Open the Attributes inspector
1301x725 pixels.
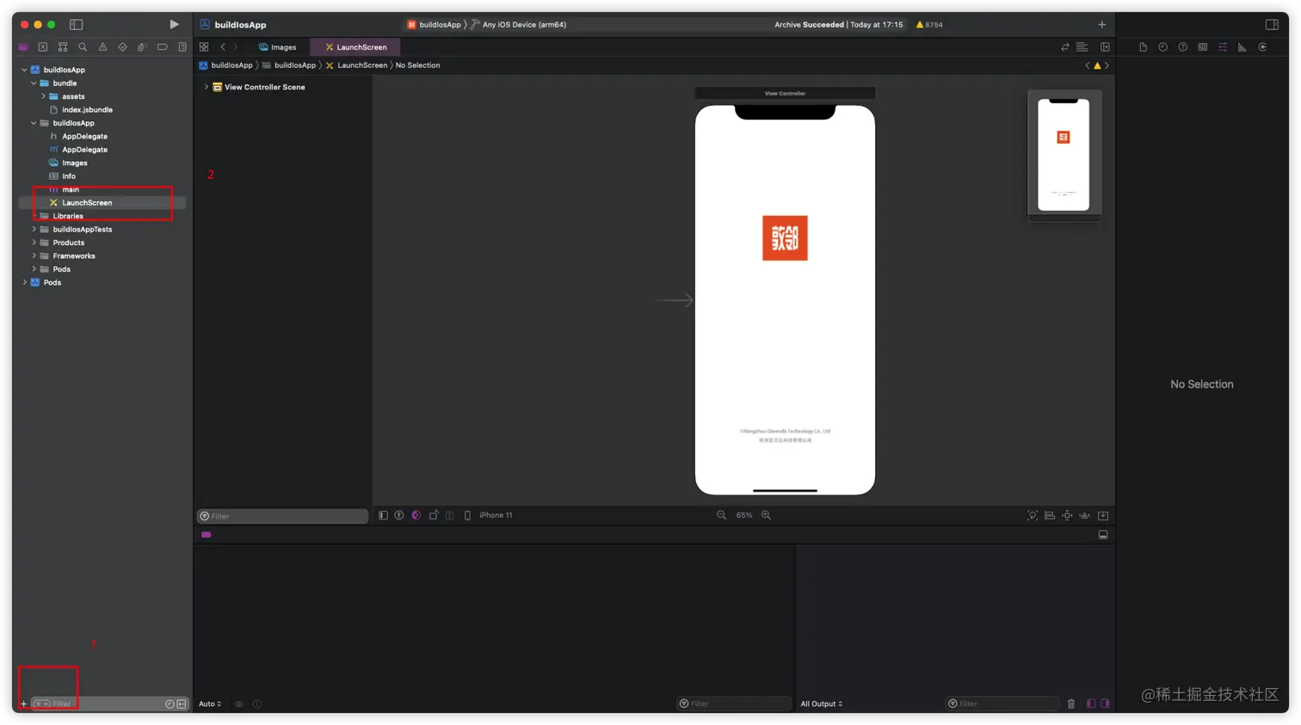(1223, 47)
